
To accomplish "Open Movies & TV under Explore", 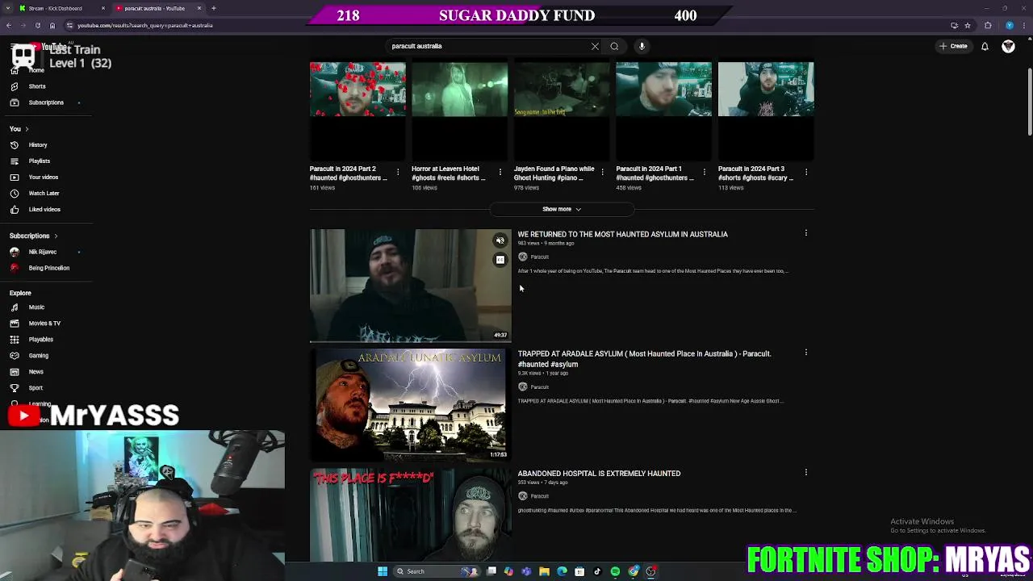I will tap(44, 324).
